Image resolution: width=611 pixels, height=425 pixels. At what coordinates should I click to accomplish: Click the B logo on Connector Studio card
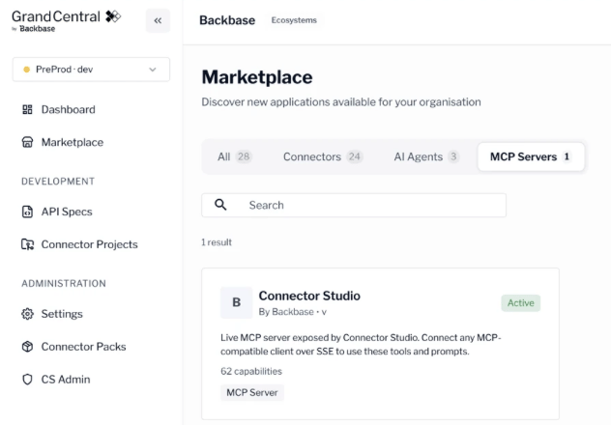237,302
